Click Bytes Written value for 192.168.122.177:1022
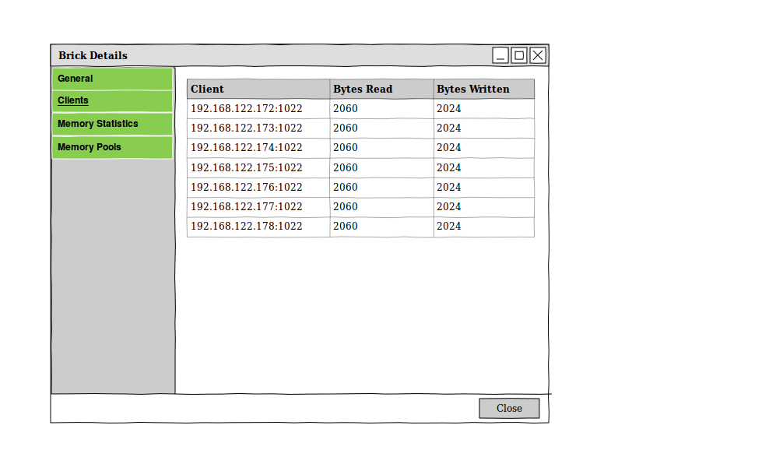This screenshot has height=471, width=776. [449, 207]
